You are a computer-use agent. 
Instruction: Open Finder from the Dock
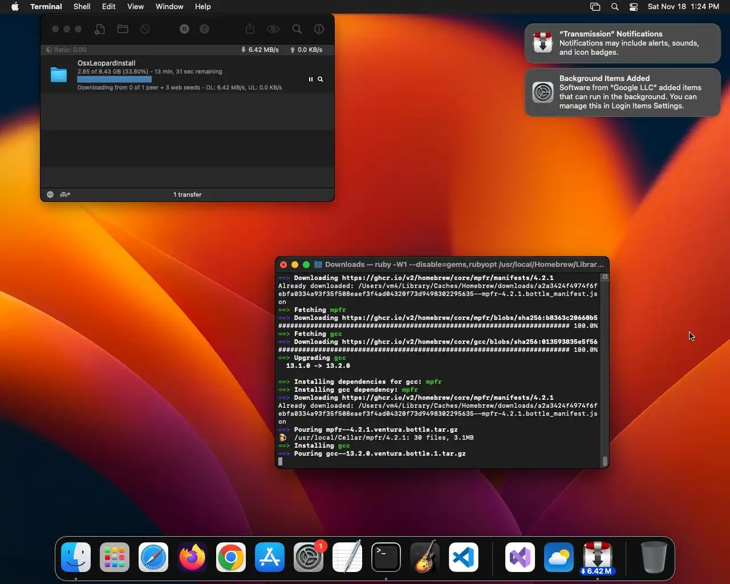point(76,557)
